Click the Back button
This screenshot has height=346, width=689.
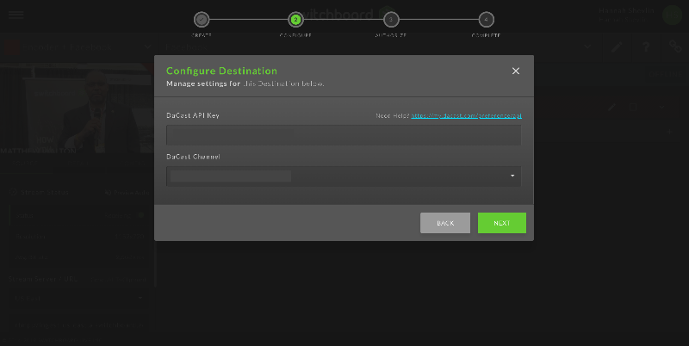coord(445,223)
